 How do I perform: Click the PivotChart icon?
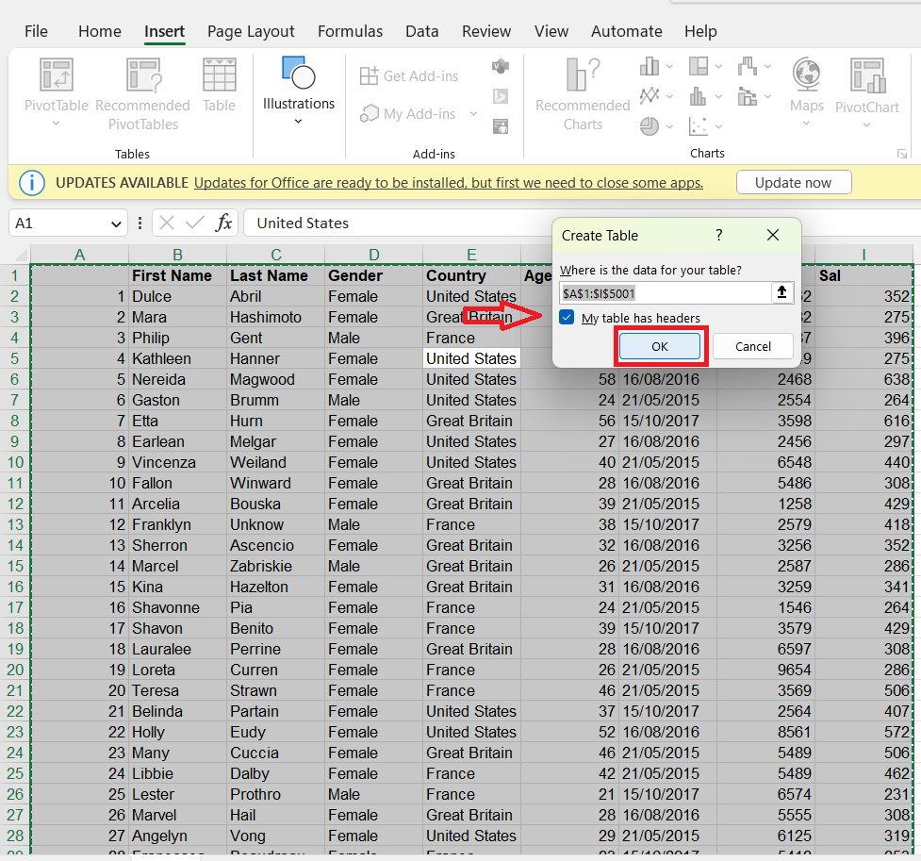coord(867,75)
